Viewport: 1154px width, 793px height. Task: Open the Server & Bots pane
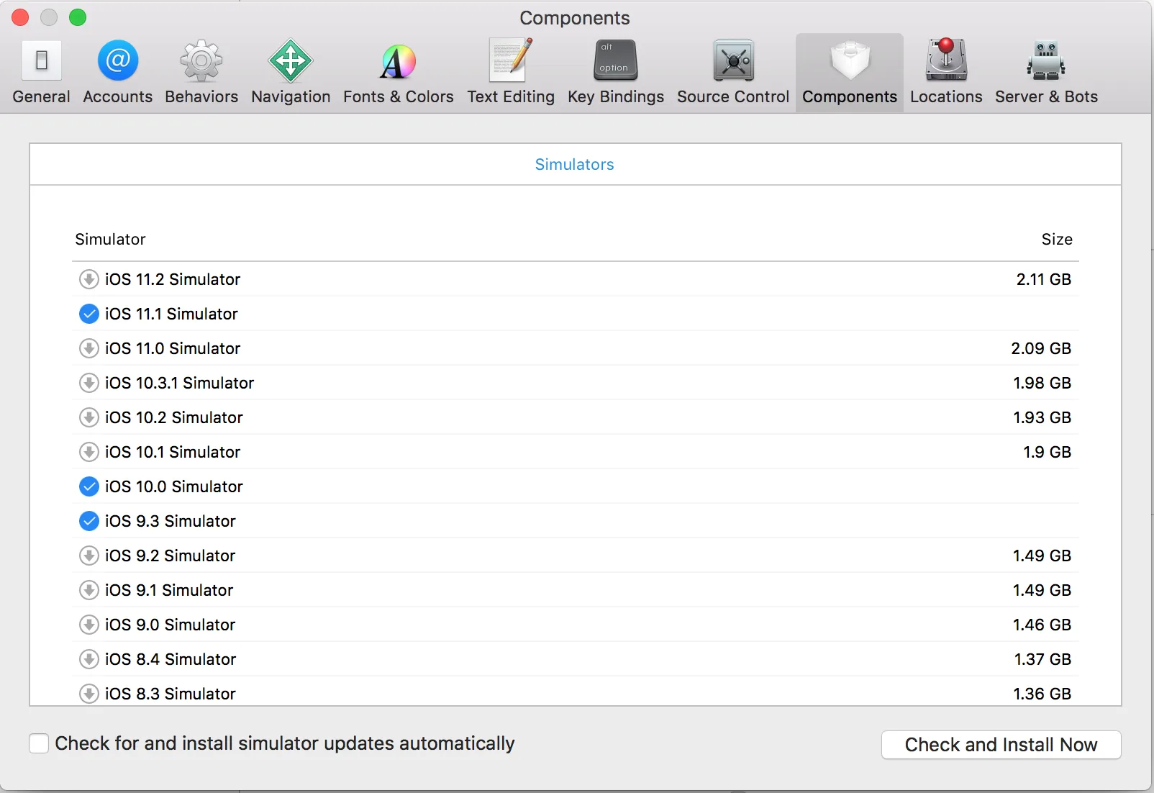1046,73
